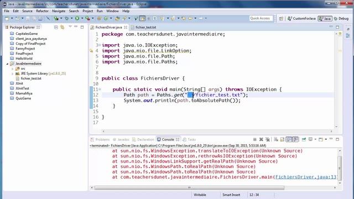Switch to the Javadoc tab
The width and height of the screenshot is (354, 199).
tap(121, 139)
